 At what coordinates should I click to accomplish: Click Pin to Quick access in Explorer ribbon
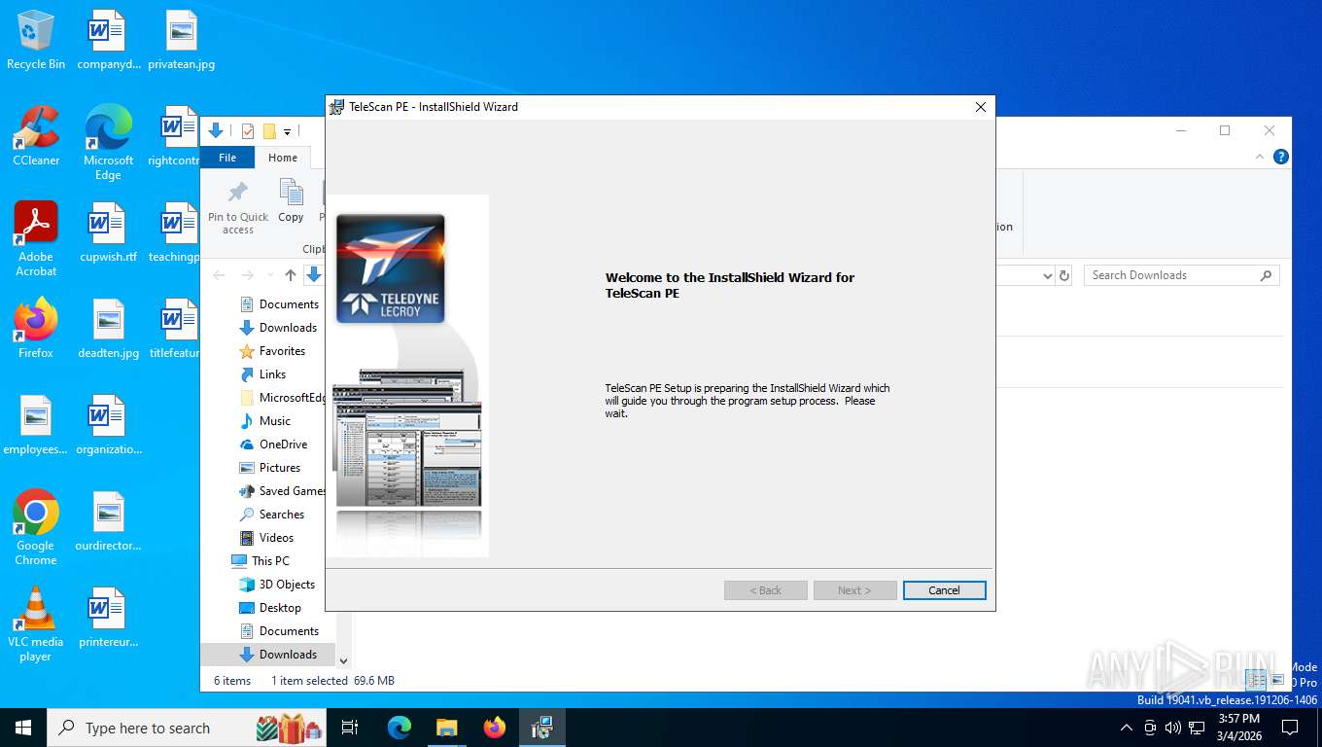click(238, 207)
